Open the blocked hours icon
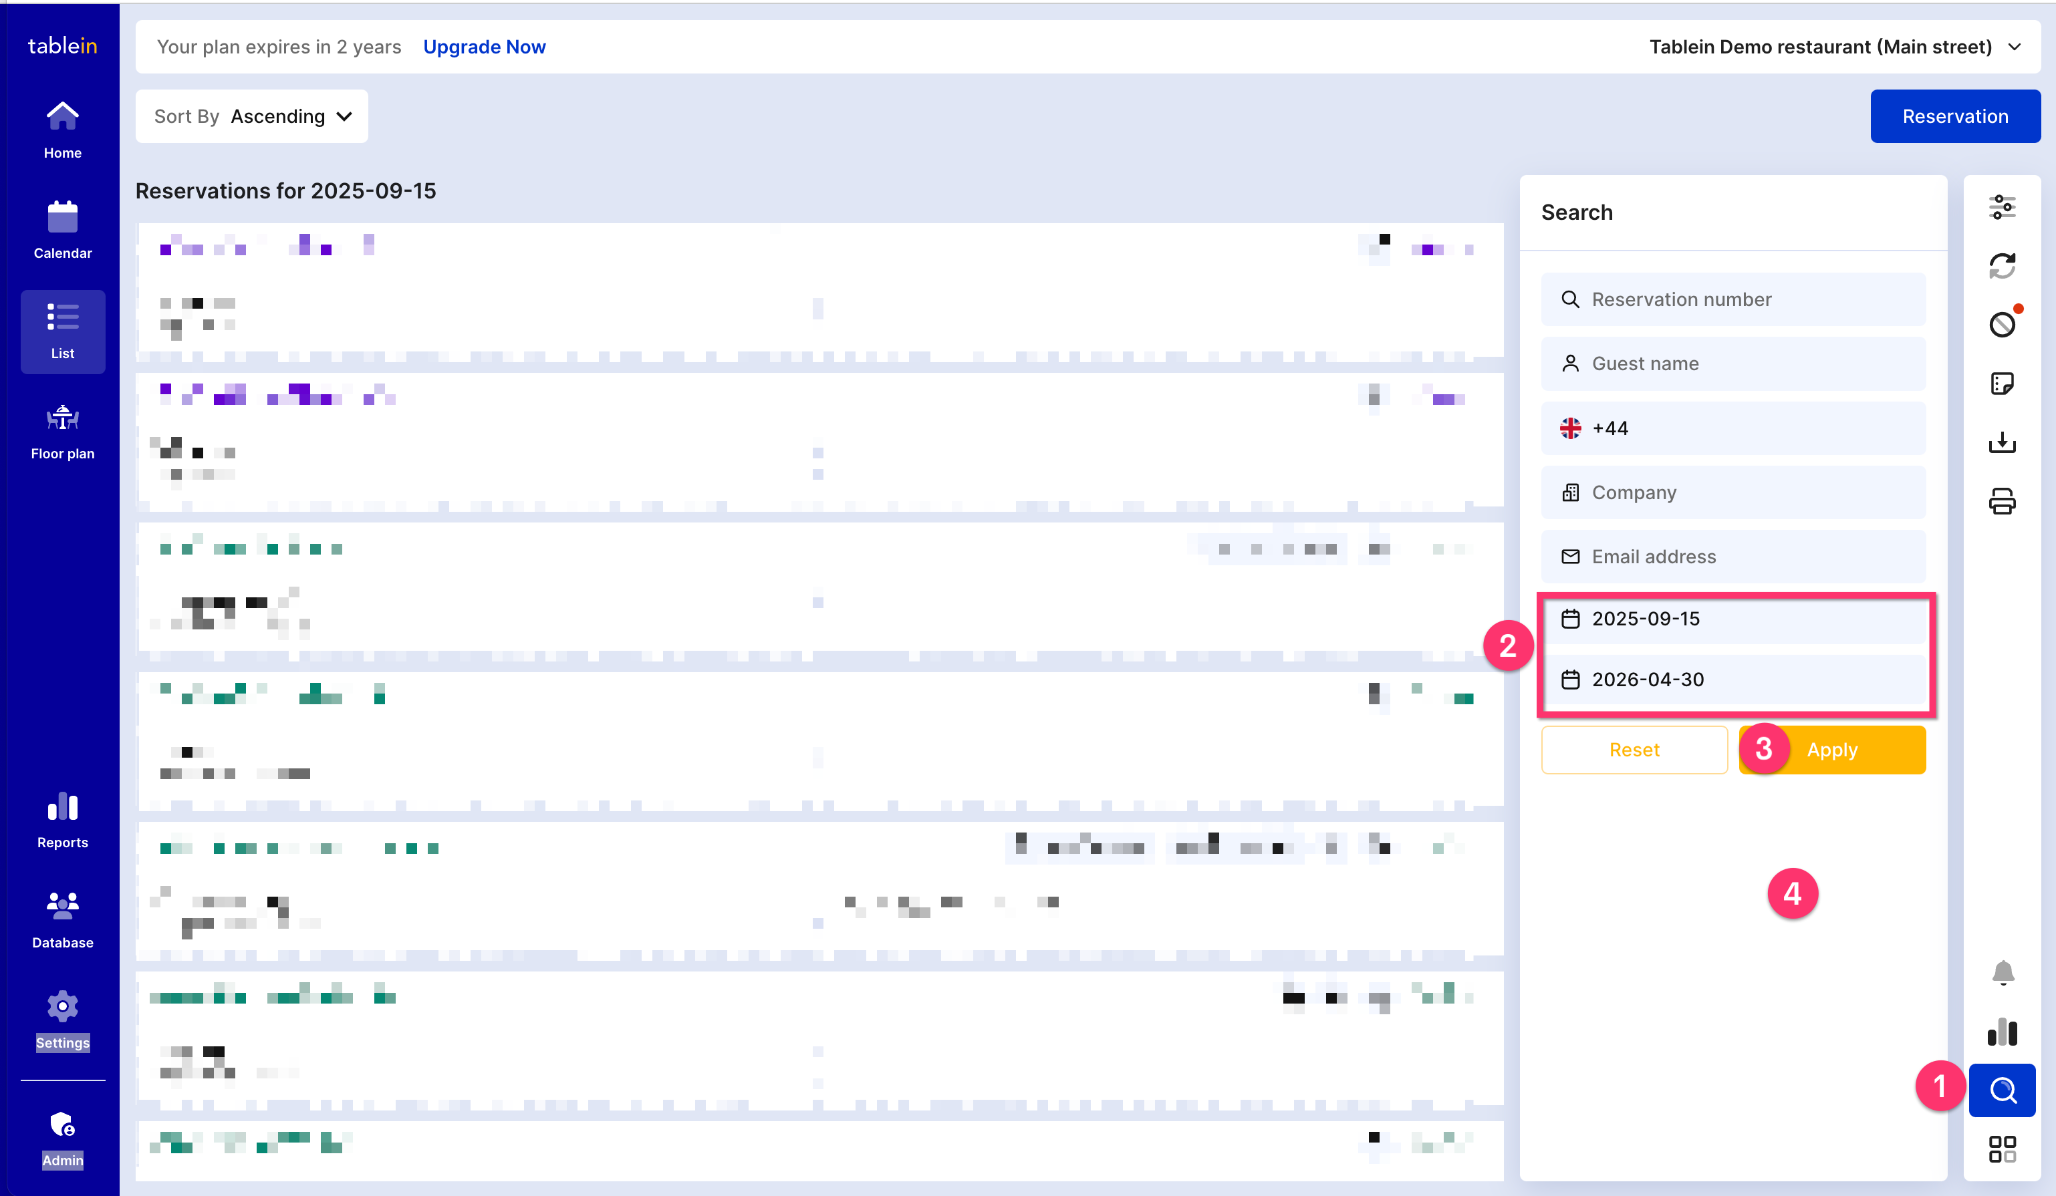The height and width of the screenshot is (1196, 2056). pyautogui.click(x=2001, y=325)
